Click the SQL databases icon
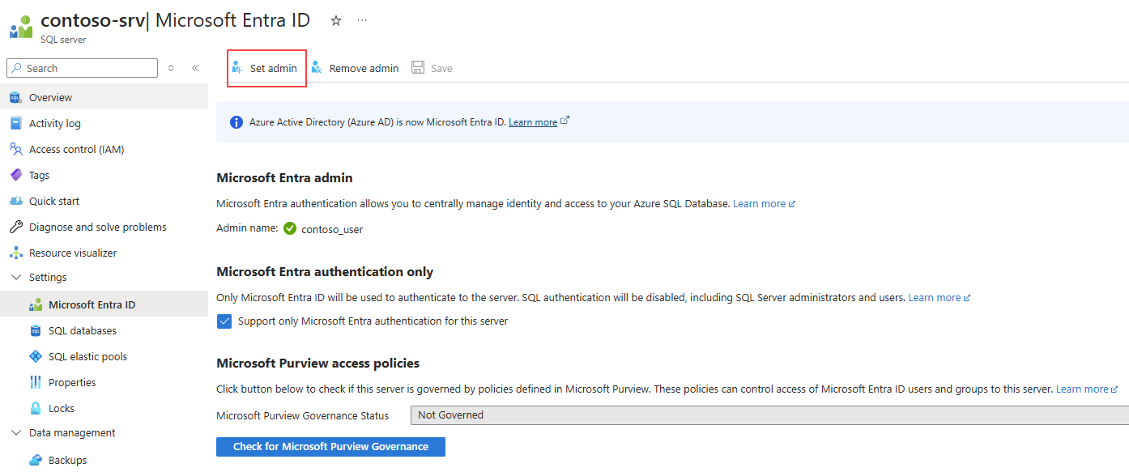The height and width of the screenshot is (472, 1129). [x=35, y=330]
